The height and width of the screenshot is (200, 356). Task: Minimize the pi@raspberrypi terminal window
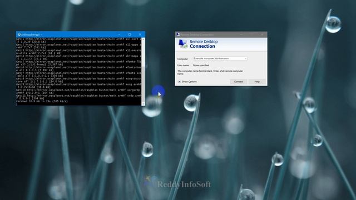119,34
